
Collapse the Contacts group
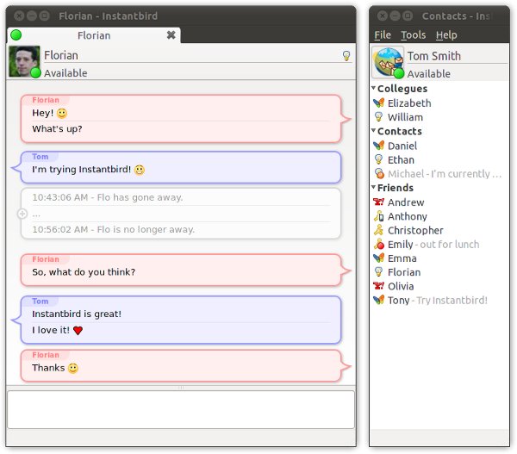374,132
